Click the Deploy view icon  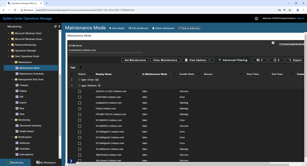click(17, 91)
